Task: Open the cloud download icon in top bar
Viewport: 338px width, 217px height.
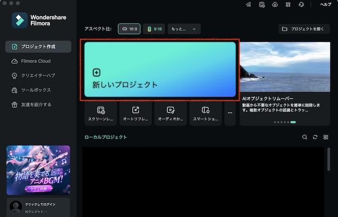Action: click(275, 5)
